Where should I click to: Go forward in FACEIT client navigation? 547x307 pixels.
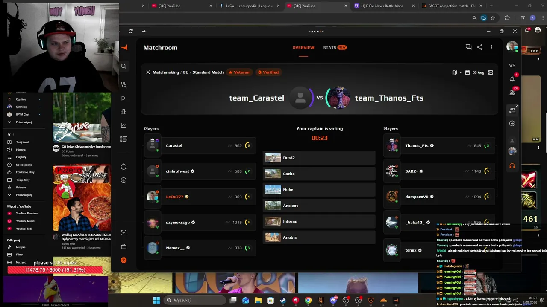click(x=144, y=31)
